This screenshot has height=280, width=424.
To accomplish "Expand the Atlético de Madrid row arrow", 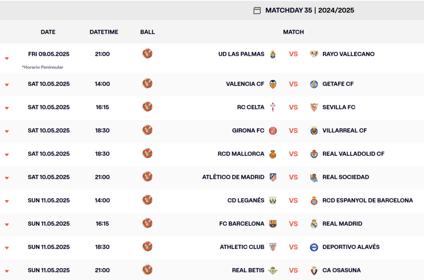I will tap(7, 178).
